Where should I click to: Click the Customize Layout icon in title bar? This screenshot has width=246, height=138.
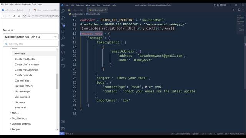(x=224, y=5)
